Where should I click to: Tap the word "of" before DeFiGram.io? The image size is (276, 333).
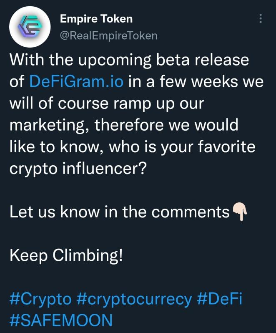tap(17, 81)
